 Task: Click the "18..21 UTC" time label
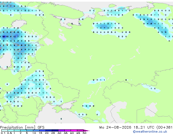(144, 127)
